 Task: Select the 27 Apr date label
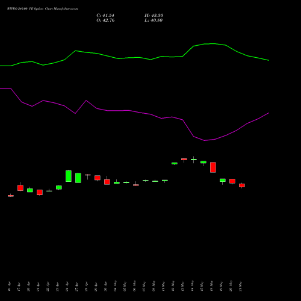(x=76, y=287)
